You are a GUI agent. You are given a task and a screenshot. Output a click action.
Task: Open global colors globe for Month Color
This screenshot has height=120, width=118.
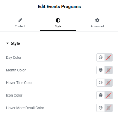point(101,70)
